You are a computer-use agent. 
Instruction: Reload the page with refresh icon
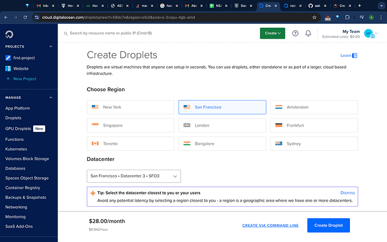tap(25, 17)
